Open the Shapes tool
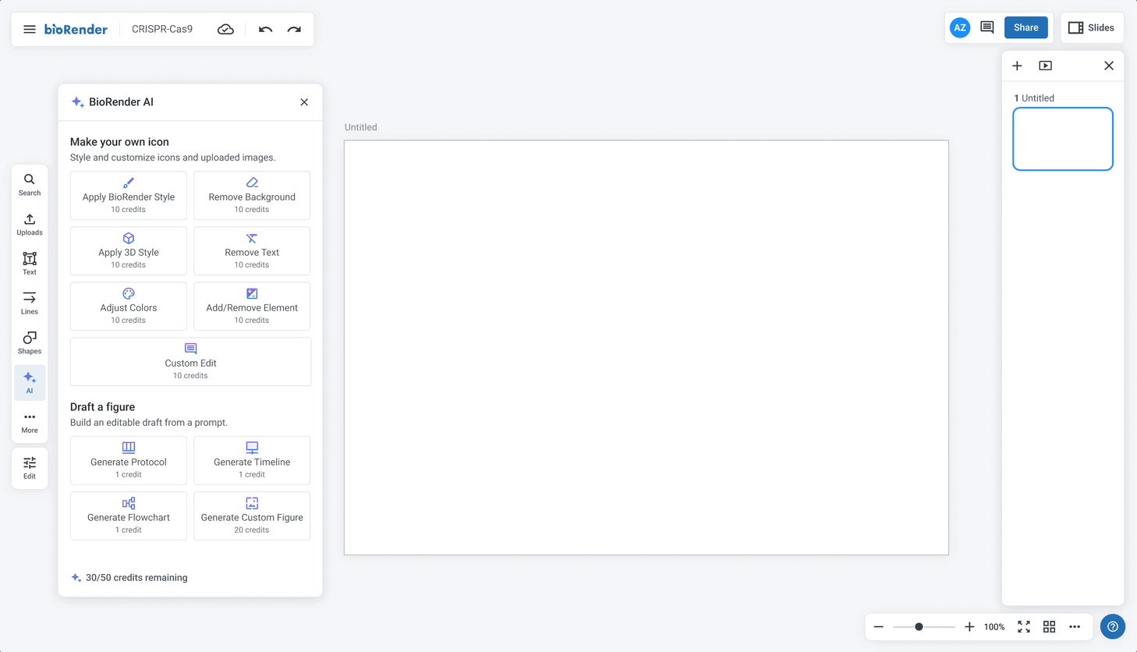This screenshot has width=1137, height=652. click(30, 343)
